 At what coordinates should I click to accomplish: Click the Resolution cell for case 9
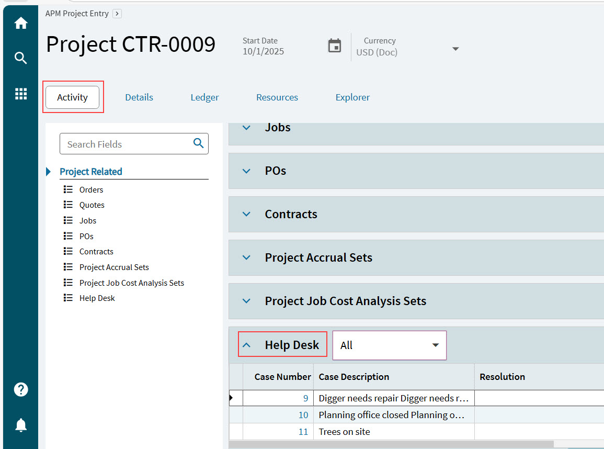click(539, 398)
